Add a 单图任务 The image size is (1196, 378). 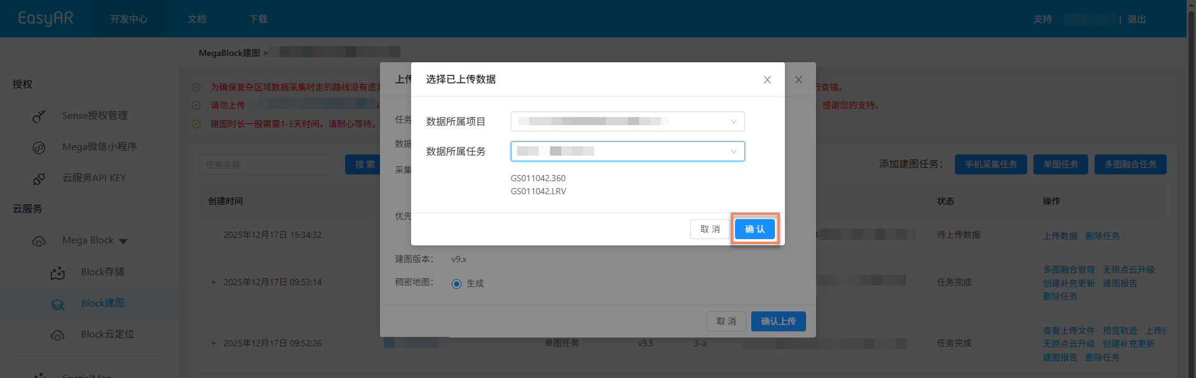point(1061,164)
